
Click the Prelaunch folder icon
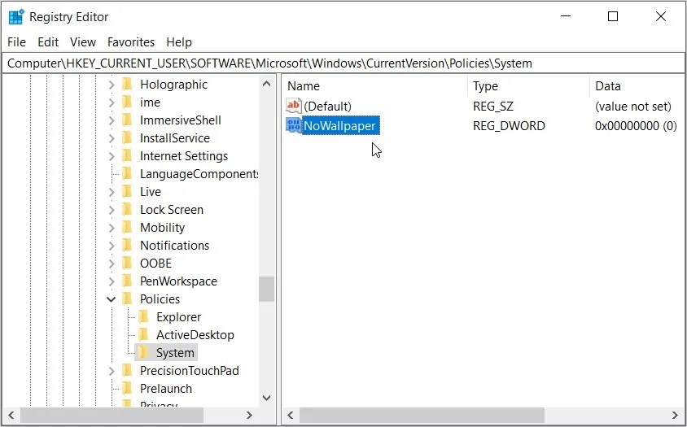coord(127,389)
